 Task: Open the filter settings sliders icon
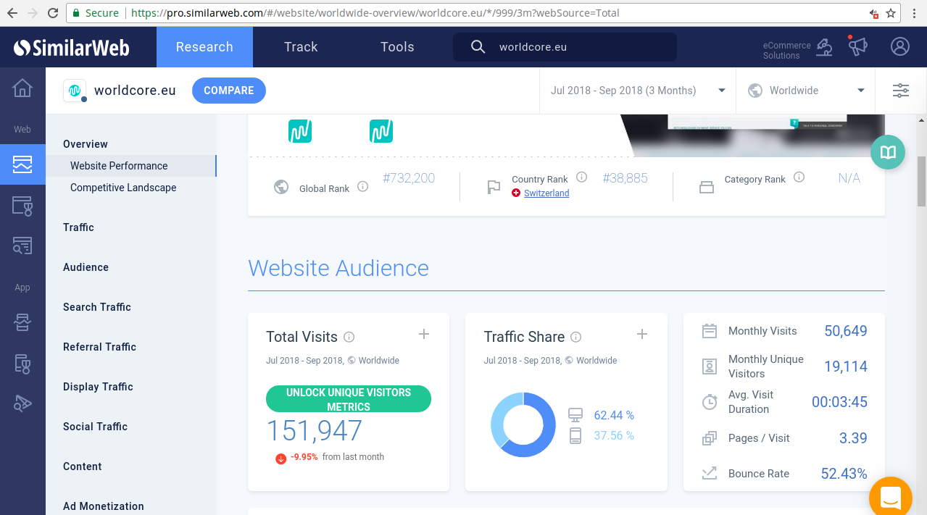901,91
